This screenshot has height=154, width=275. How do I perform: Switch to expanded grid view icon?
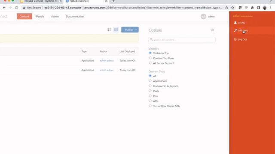pyautogui.click(x=116, y=30)
